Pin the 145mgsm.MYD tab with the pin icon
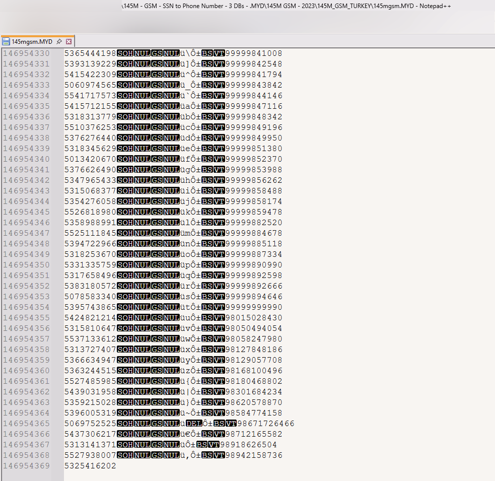The image size is (495, 481). click(59, 42)
